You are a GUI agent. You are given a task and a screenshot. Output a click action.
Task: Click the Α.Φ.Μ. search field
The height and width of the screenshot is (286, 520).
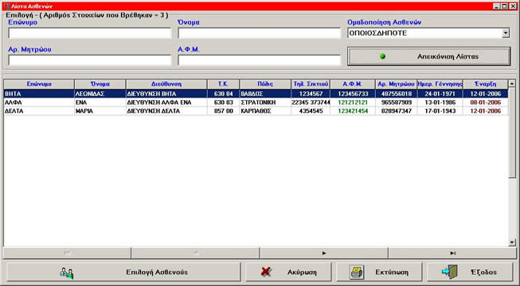tap(259, 60)
